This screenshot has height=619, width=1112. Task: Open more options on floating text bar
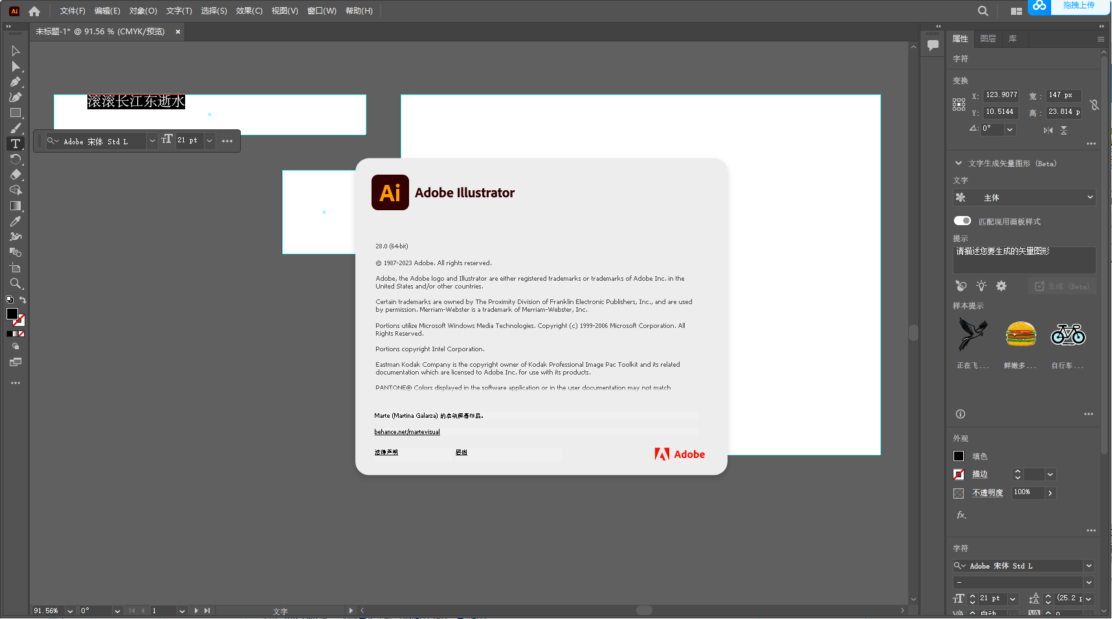point(227,141)
